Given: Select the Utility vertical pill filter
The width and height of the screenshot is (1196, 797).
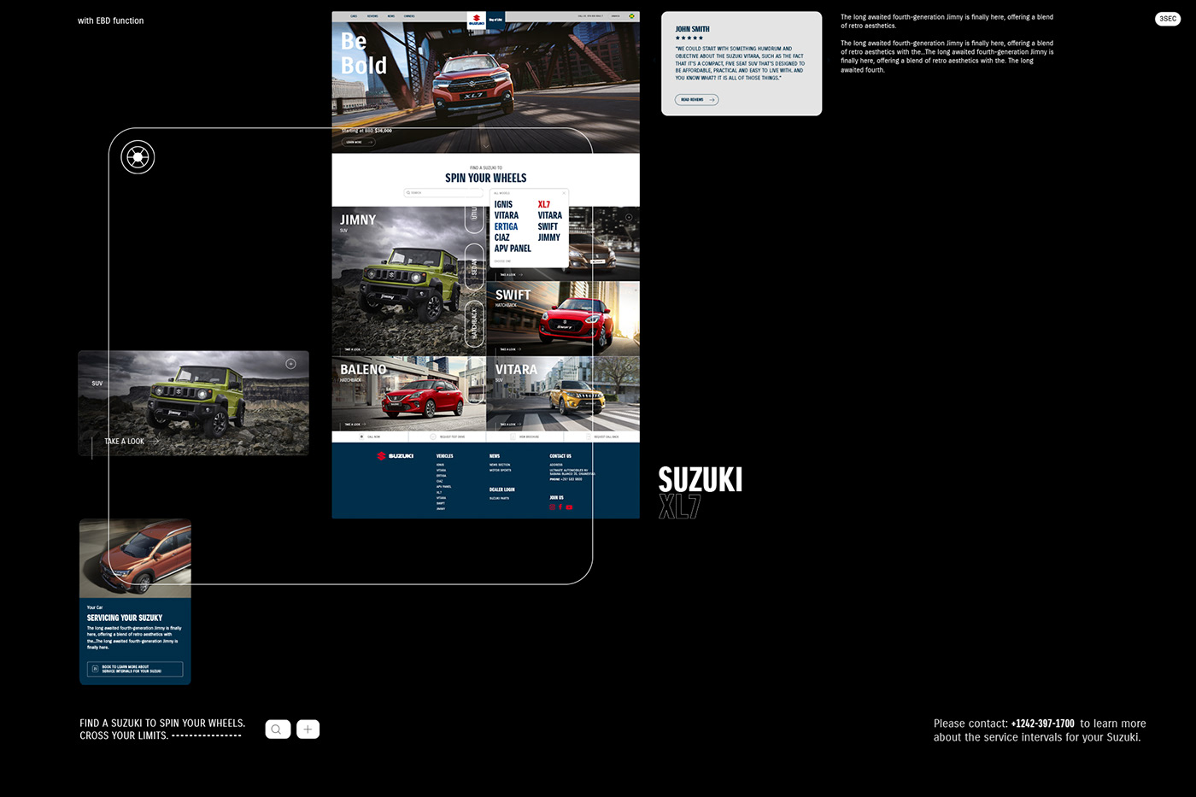Looking at the screenshot, I should pyautogui.click(x=475, y=218).
